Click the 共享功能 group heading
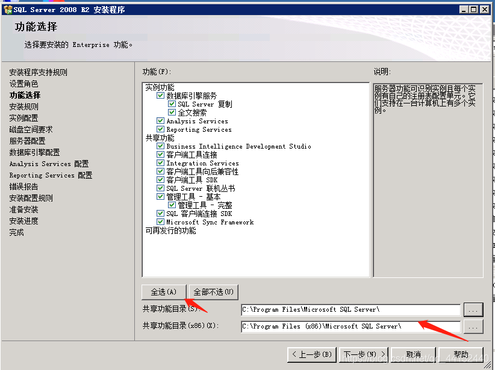 coord(160,138)
